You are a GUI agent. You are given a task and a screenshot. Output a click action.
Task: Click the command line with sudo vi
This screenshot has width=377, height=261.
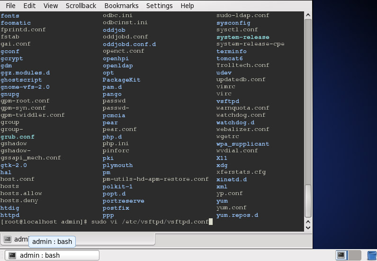click(x=107, y=222)
